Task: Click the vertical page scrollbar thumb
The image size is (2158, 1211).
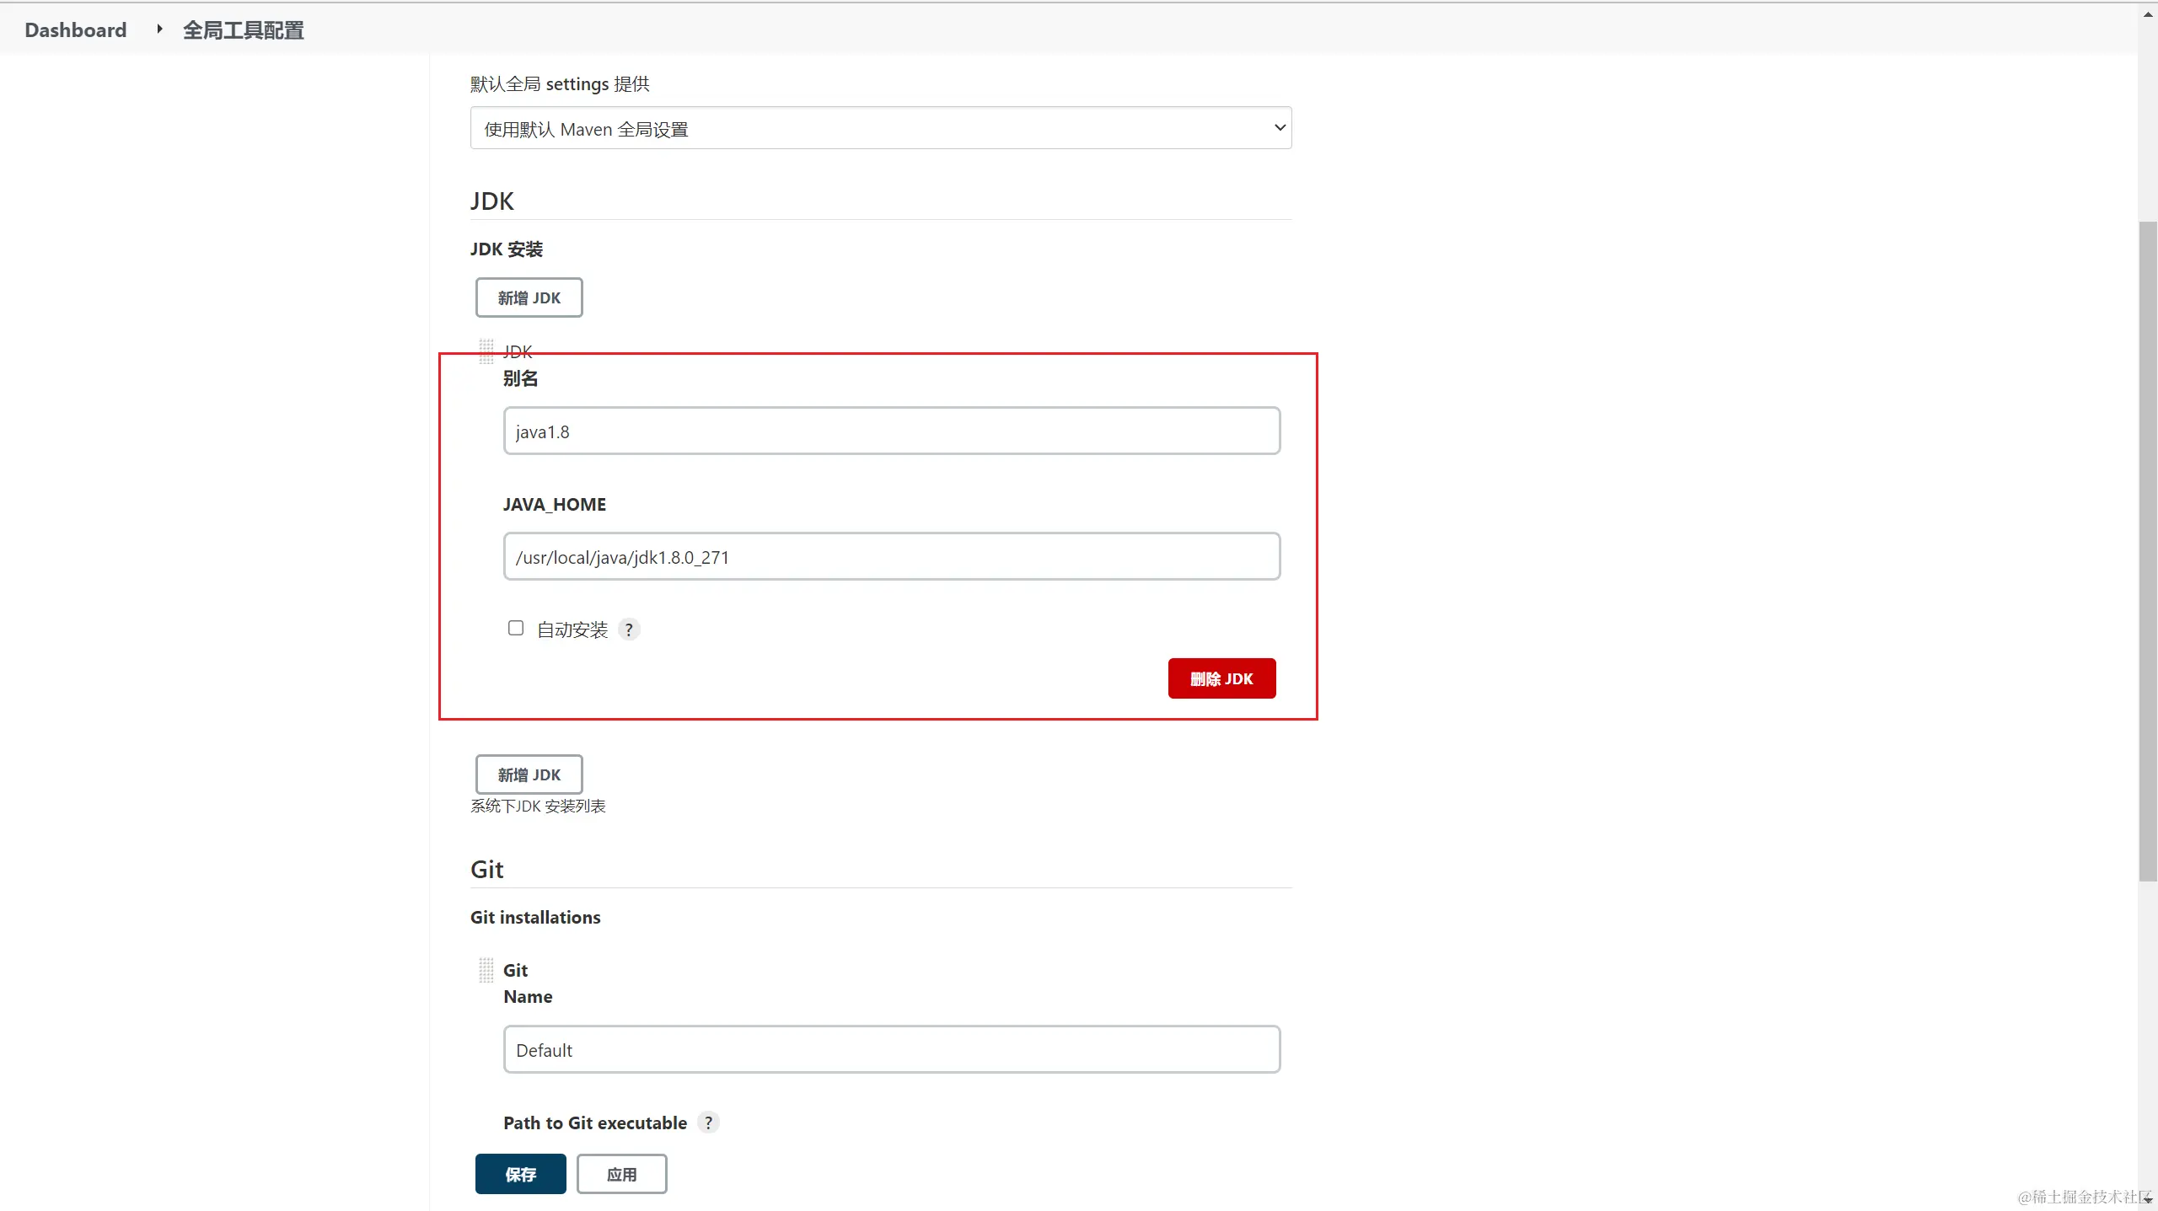Action: [x=2148, y=552]
